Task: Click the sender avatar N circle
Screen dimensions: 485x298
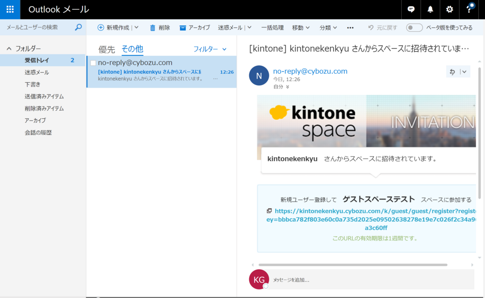Action: click(x=259, y=75)
